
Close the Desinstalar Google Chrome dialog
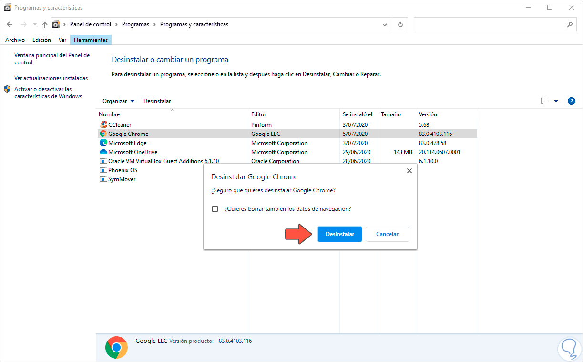coord(409,171)
